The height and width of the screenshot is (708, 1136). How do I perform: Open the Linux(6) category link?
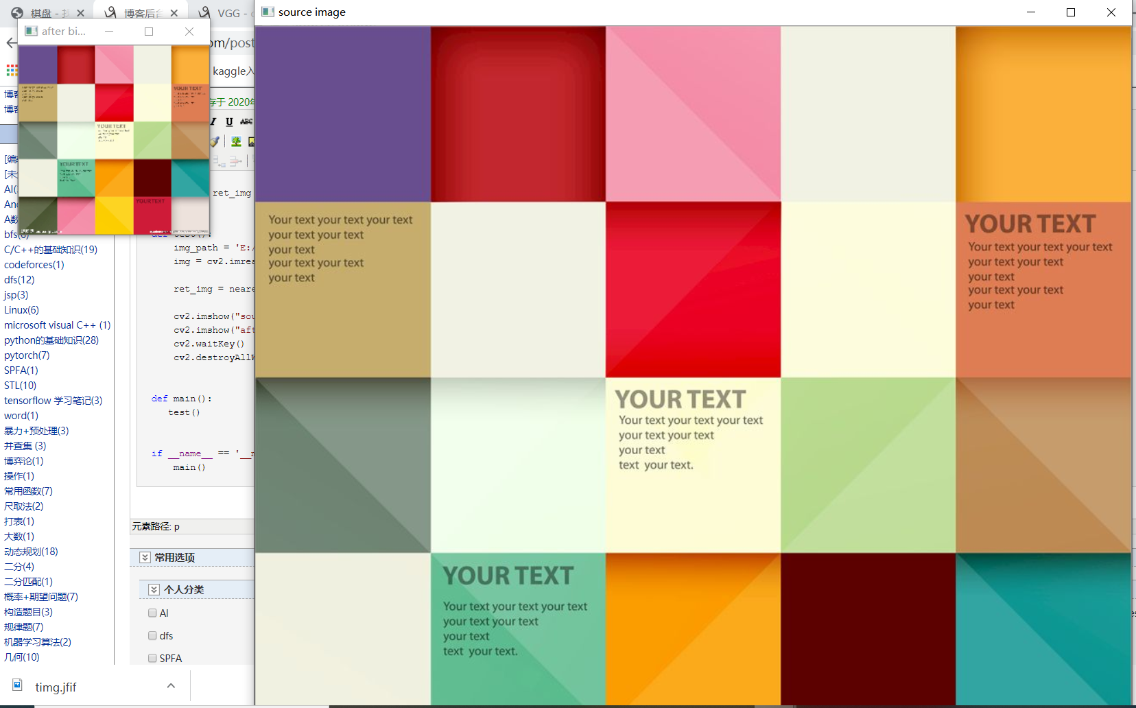click(22, 310)
